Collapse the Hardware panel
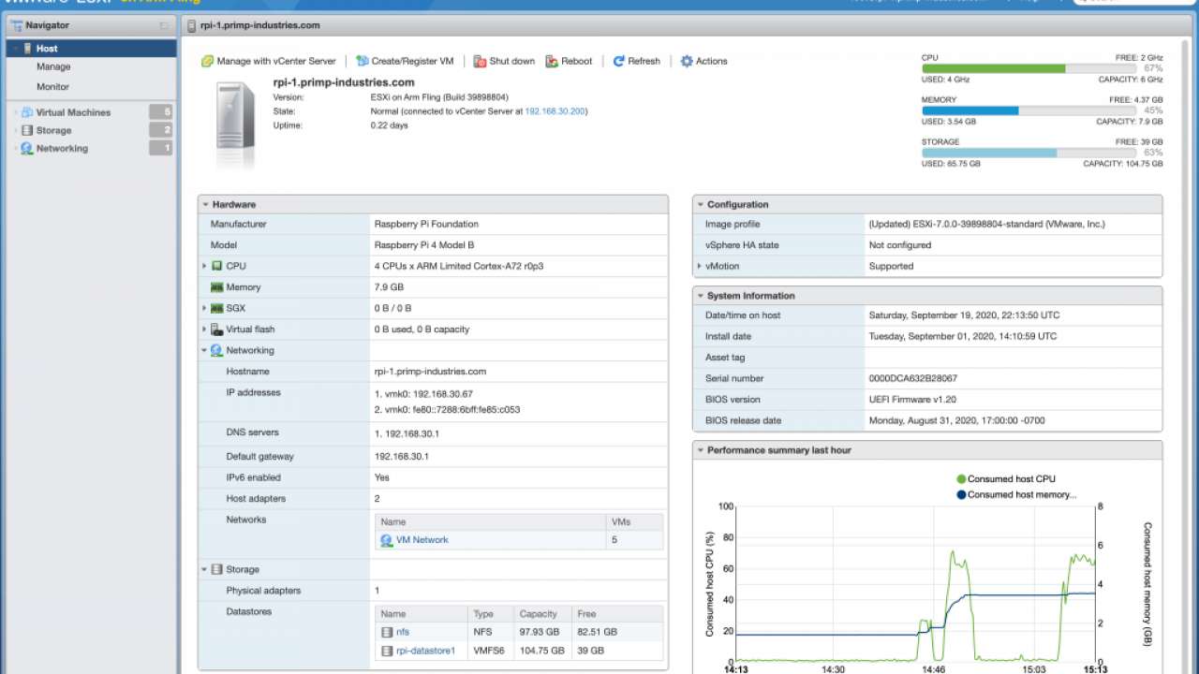Viewport: 1199px width, 674px height. pos(204,204)
